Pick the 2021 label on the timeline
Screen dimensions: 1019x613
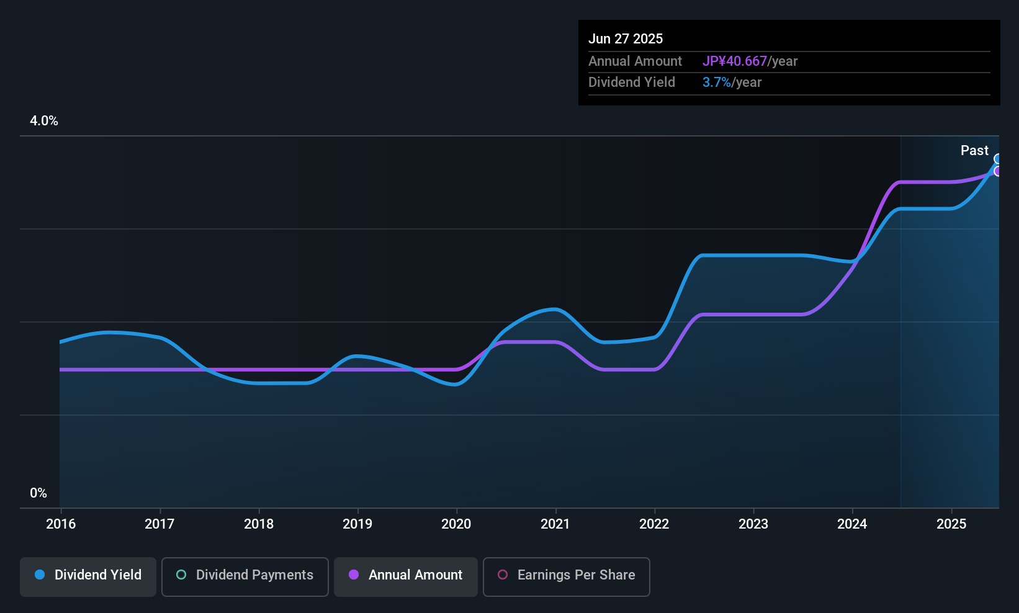click(x=555, y=524)
